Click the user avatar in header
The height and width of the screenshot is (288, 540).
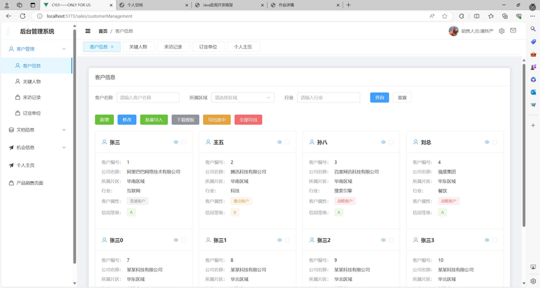click(x=454, y=31)
